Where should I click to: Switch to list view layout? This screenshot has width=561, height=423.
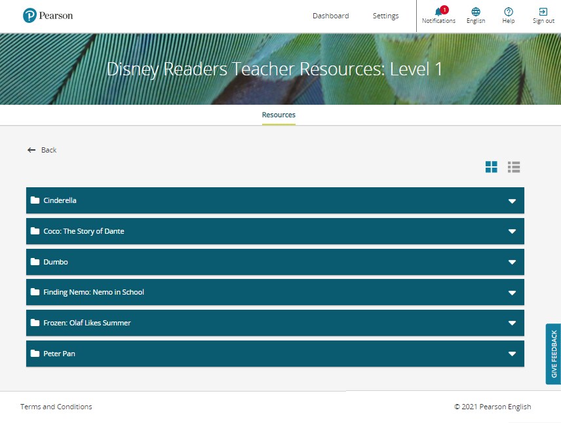[514, 167]
